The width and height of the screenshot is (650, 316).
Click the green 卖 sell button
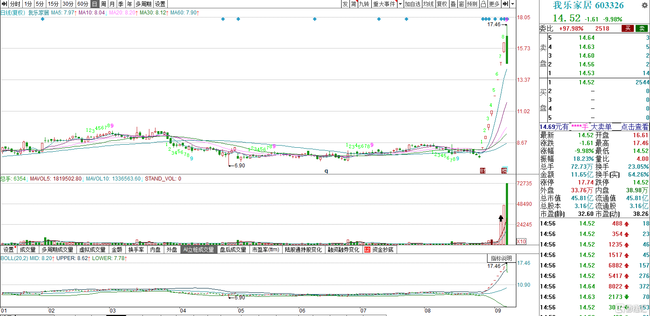tap(641, 28)
